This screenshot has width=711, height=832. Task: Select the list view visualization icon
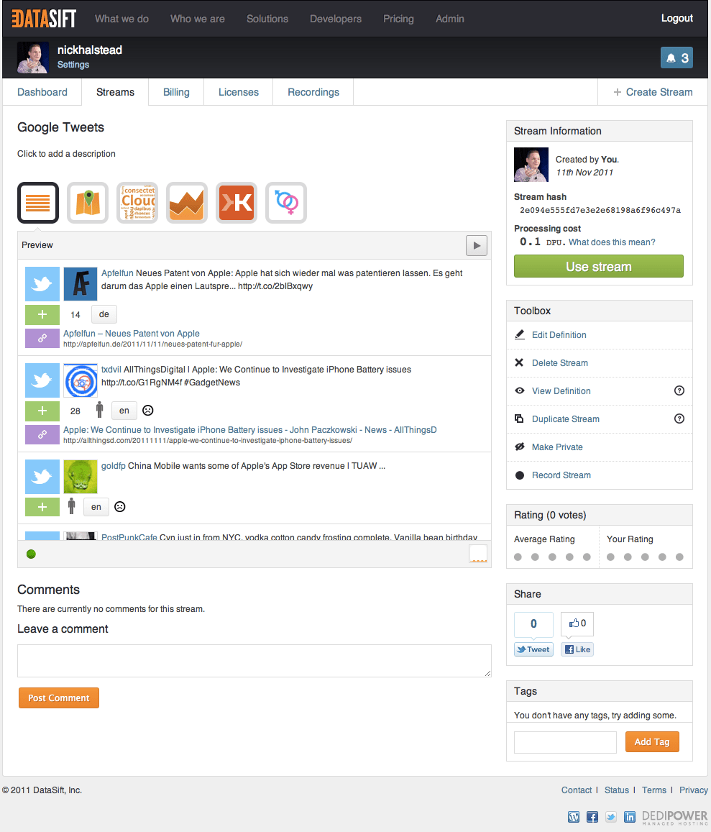point(37,203)
